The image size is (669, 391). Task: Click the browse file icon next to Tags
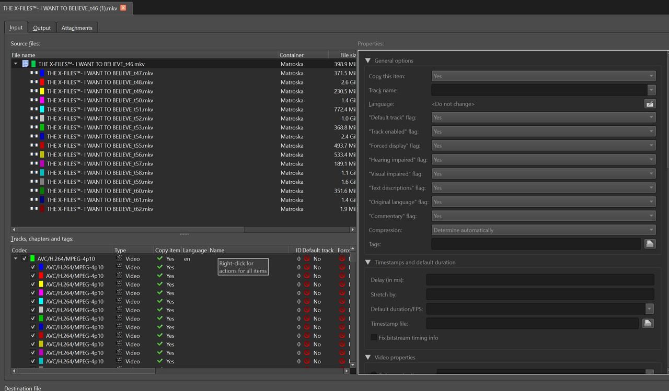650,244
